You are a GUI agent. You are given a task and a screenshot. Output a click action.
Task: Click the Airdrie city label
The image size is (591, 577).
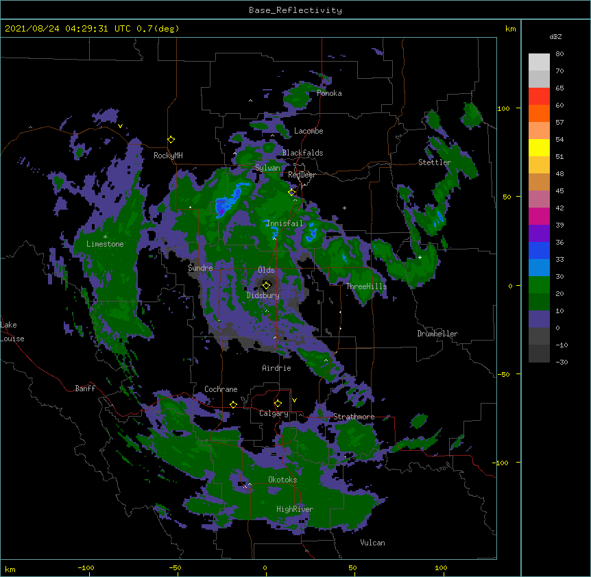tap(276, 368)
